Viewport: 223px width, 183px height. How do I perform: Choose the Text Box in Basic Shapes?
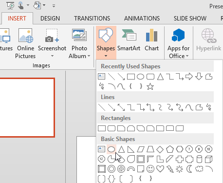102,149
